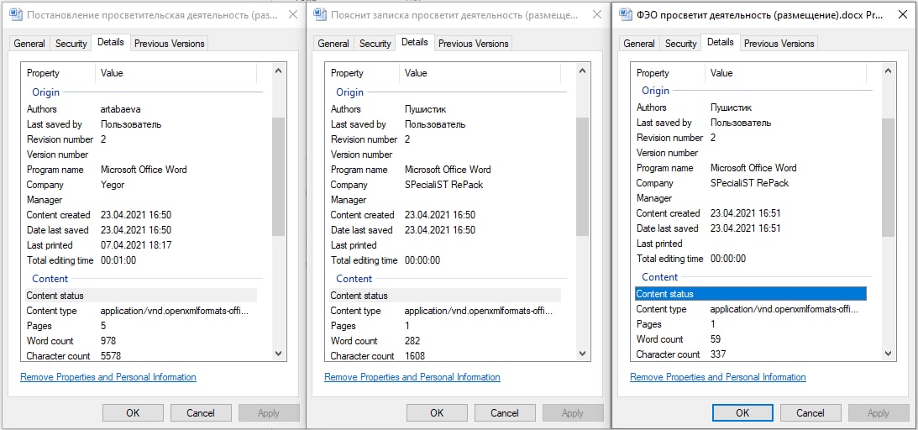Select the highlighted Content status row in the ФЭО window
The image size is (918, 430).
pyautogui.click(x=750, y=294)
